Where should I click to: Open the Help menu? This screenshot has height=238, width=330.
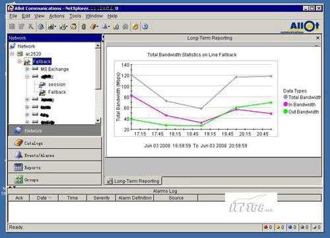(112, 16)
